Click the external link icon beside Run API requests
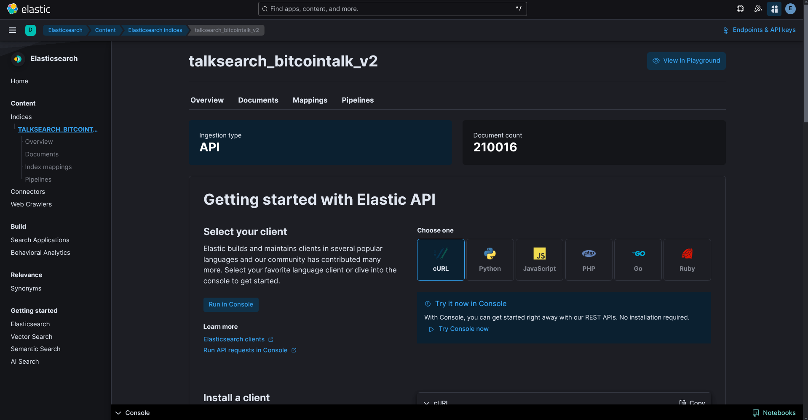Image resolution: width=808 pixels, height=420 pixels. [294, 350]
